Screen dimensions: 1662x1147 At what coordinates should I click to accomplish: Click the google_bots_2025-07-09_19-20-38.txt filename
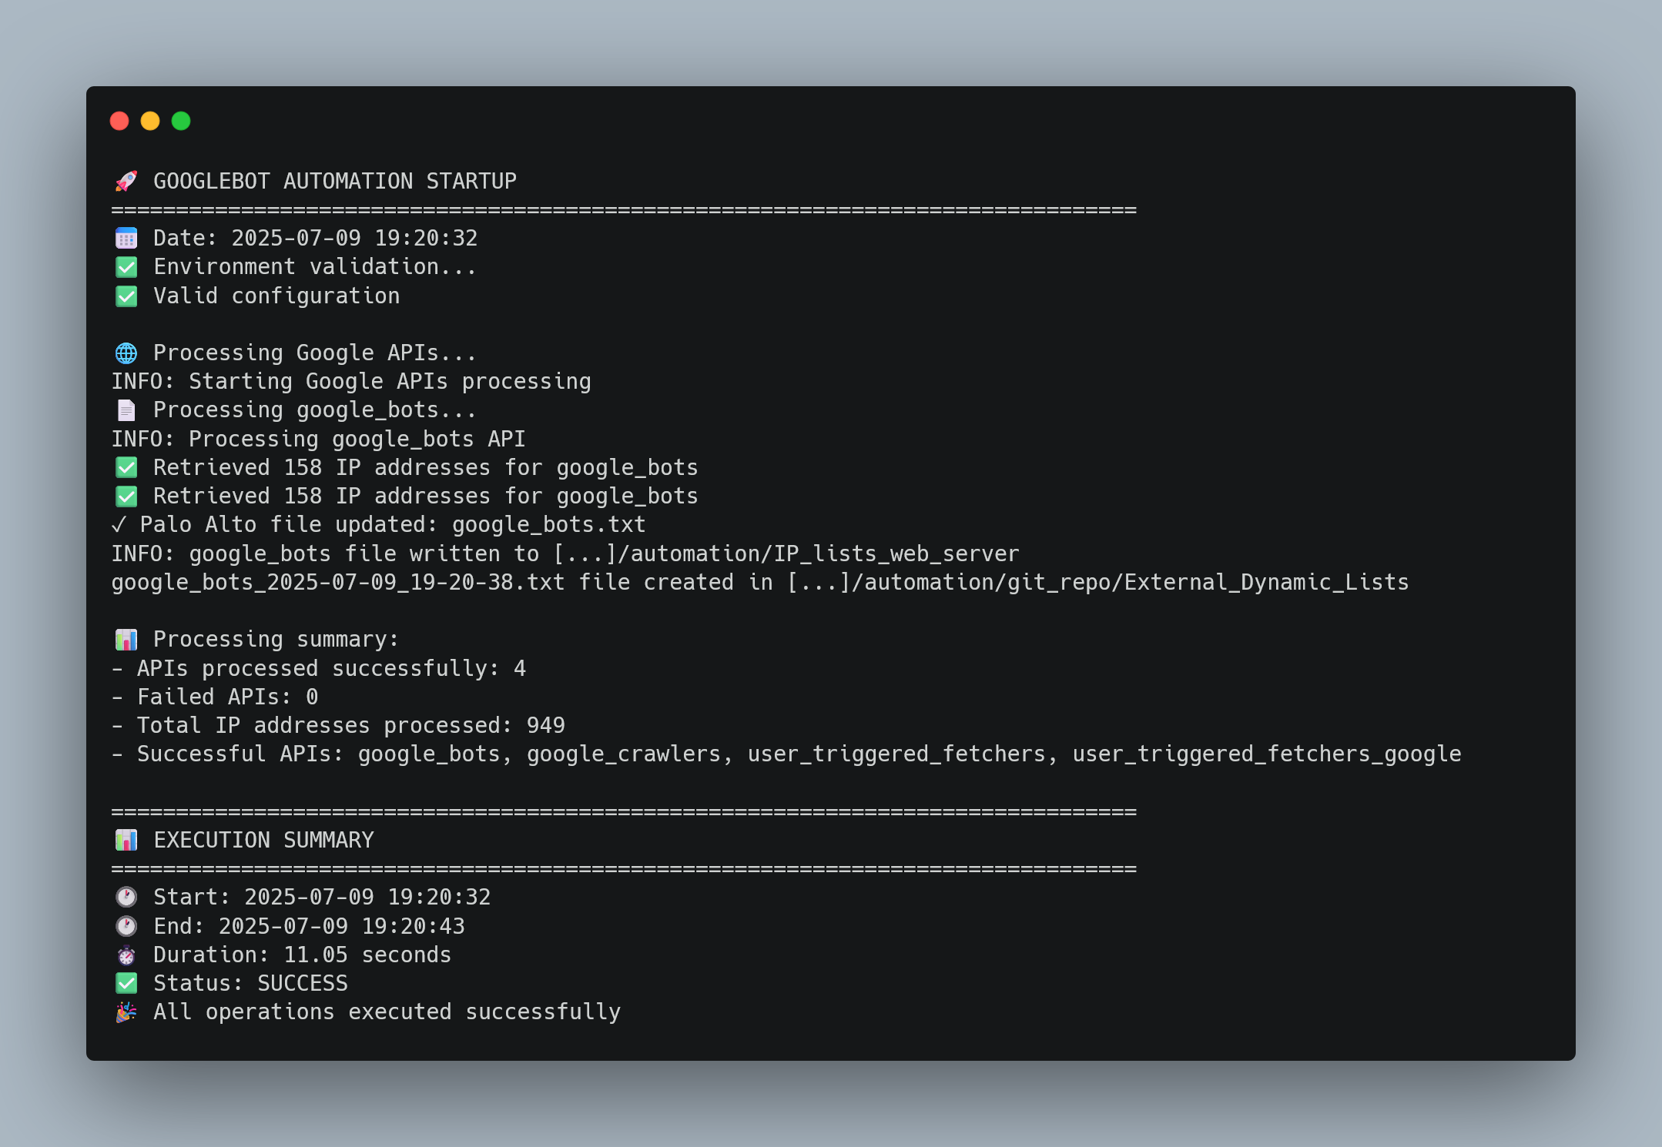[338, 583]
